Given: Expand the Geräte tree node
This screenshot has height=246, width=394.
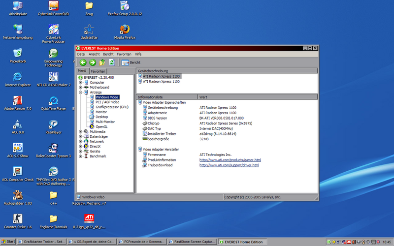Looking at the screenshot, I should tap(80, 152).
